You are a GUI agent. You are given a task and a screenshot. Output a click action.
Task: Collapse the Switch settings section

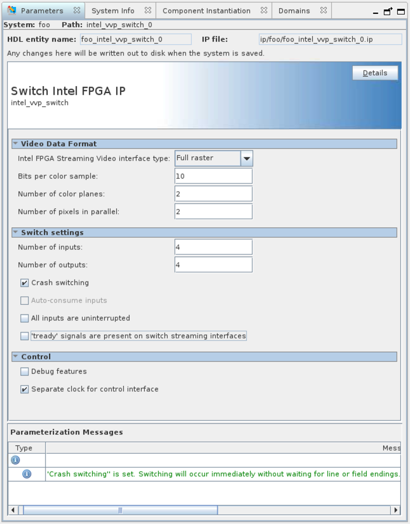pyautogui.click(x=16, y=232)
